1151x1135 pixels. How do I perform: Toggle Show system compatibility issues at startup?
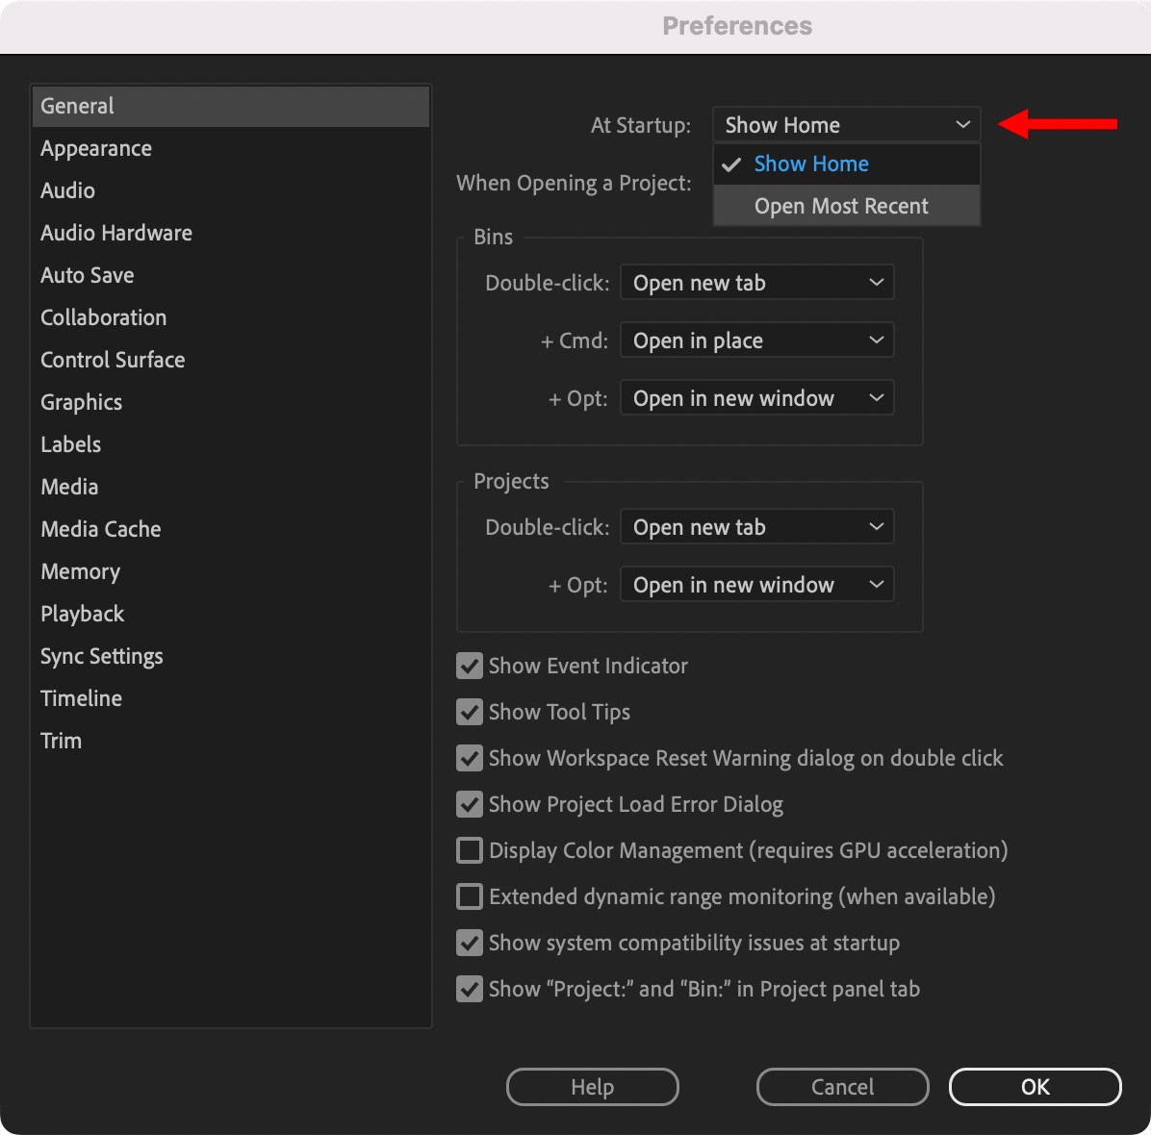(x=469, y=944)
